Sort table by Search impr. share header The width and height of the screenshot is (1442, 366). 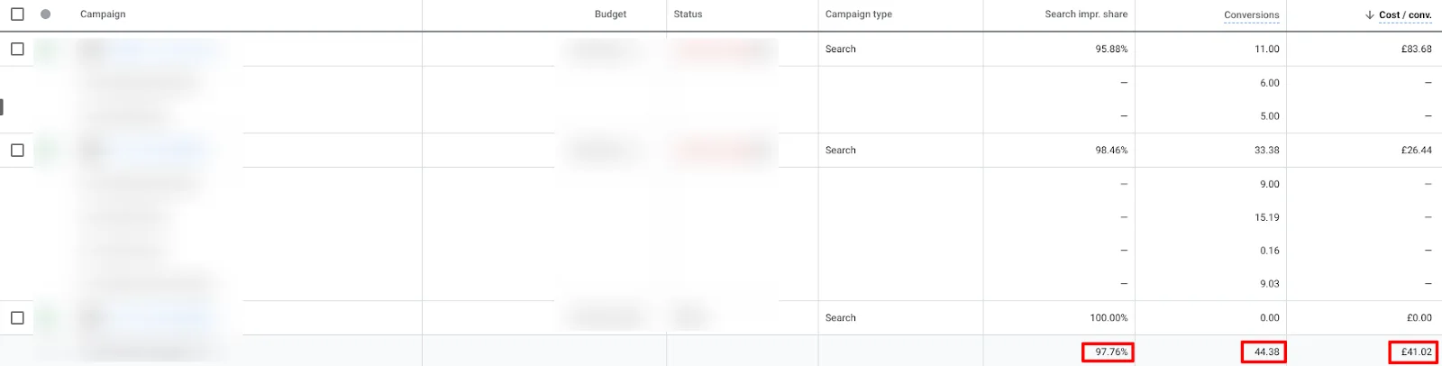pos(1086,14)
